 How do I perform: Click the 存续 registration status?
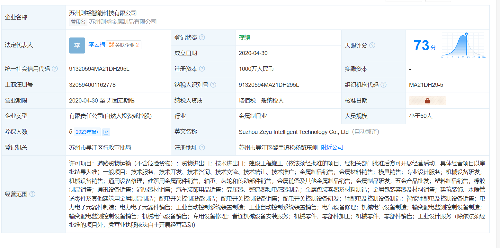pyautogui.click(x=245, y=37)
